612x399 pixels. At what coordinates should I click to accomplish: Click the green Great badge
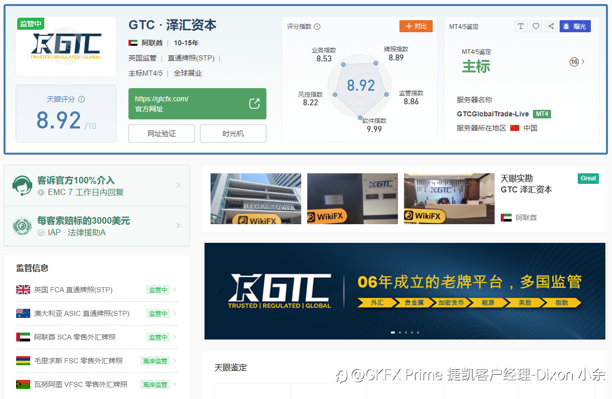pos(588,178)
